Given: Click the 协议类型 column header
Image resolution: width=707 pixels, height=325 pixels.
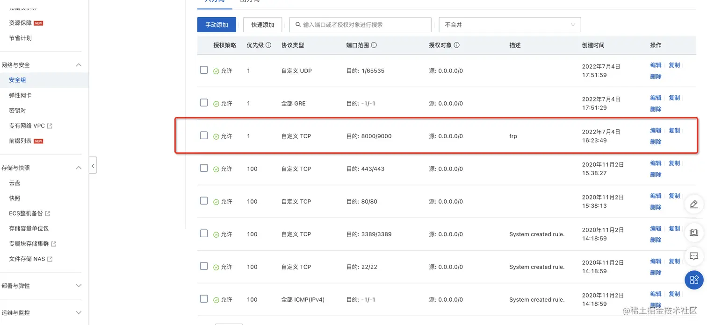Looking at the screenshot, I should 293,45.
